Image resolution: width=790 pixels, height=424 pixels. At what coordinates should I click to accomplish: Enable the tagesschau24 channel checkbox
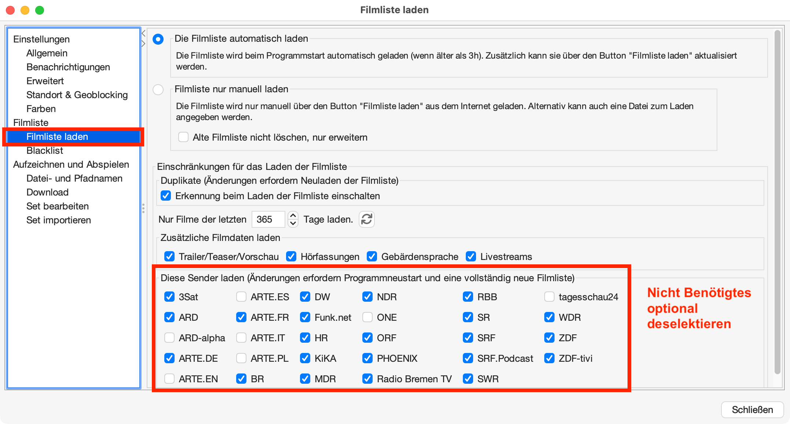click(549, 297)
